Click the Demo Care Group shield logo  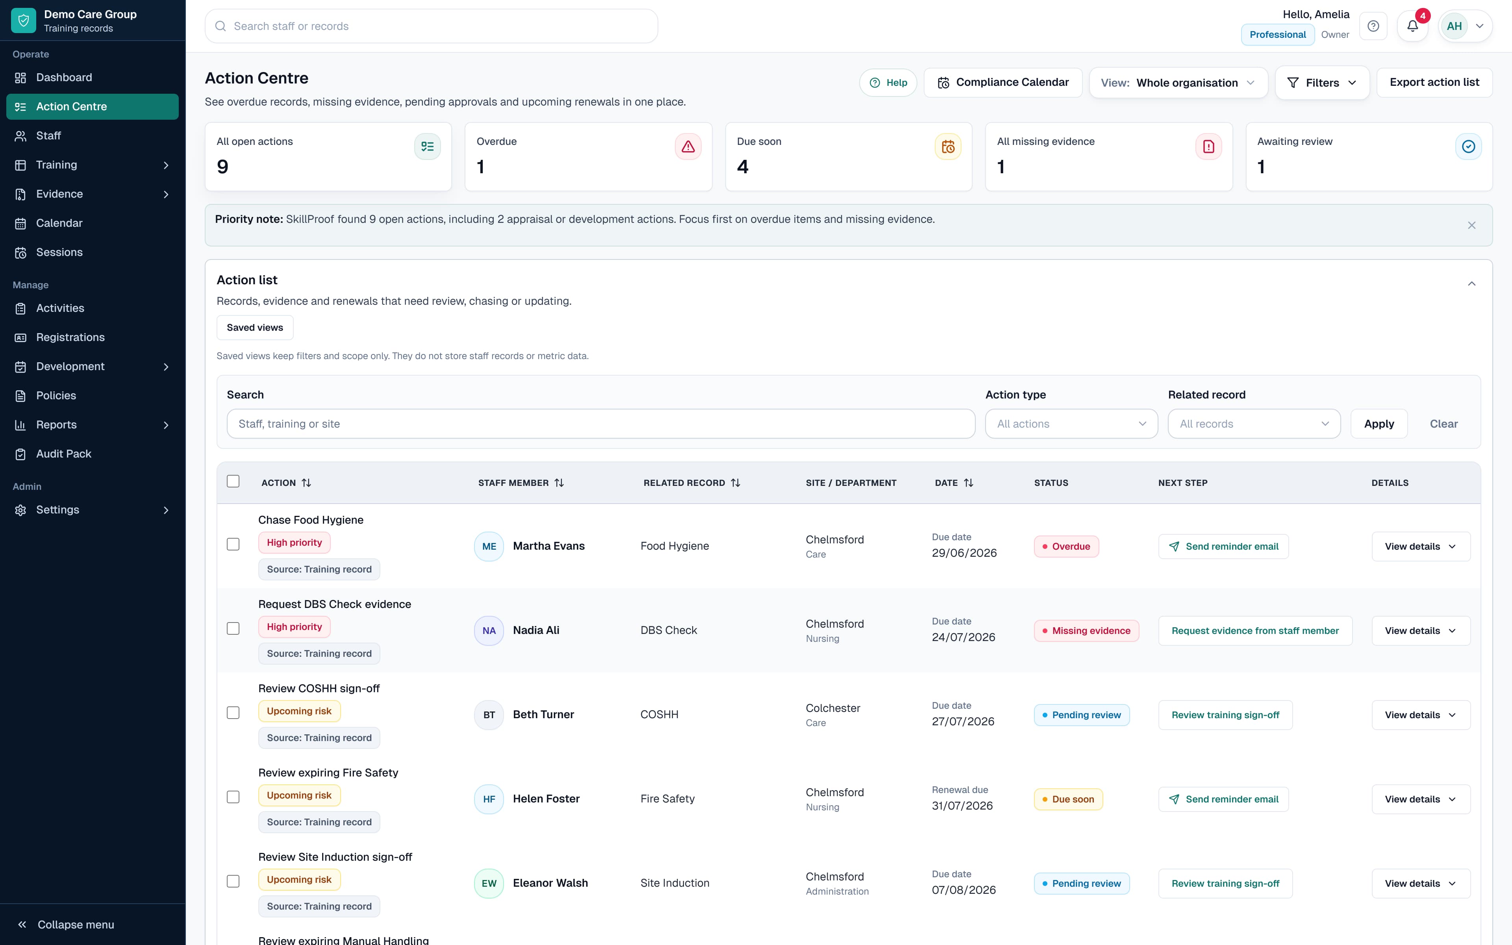click(23, 20)
